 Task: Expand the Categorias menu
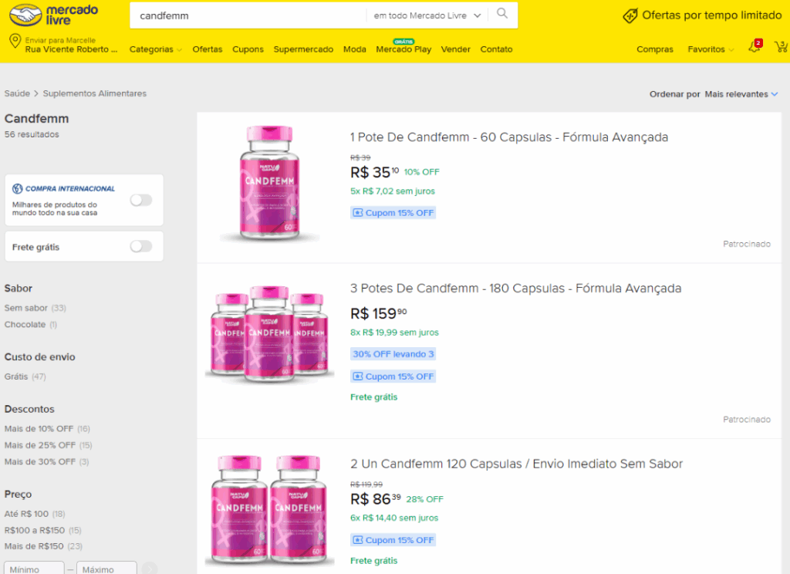tap(156, 49)
